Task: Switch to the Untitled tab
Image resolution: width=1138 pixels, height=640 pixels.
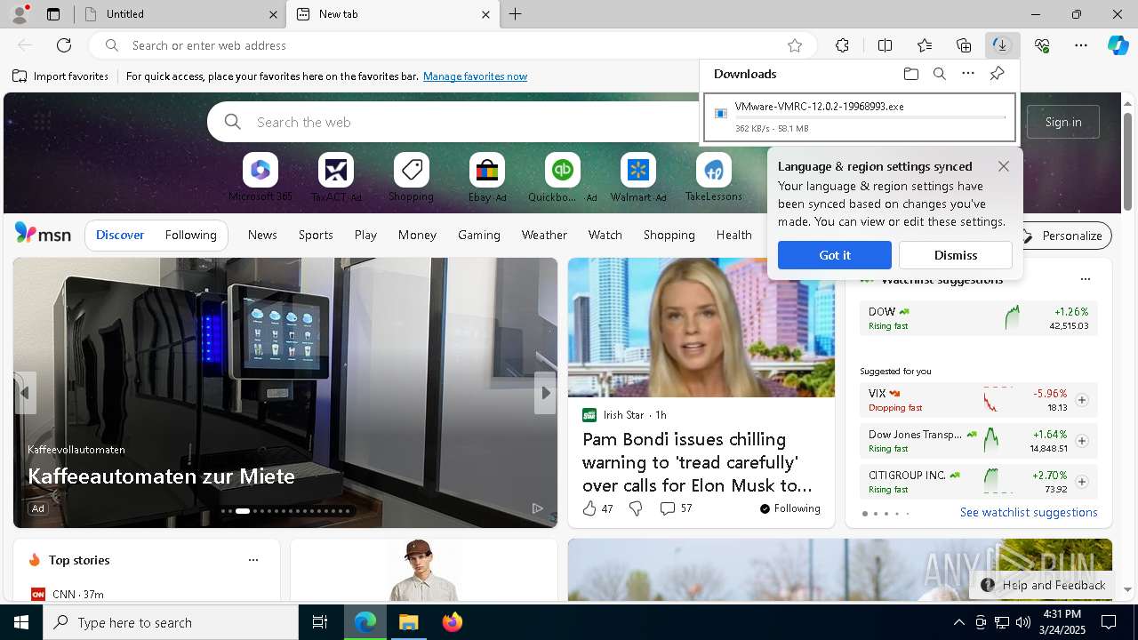Action: point(180,14)
